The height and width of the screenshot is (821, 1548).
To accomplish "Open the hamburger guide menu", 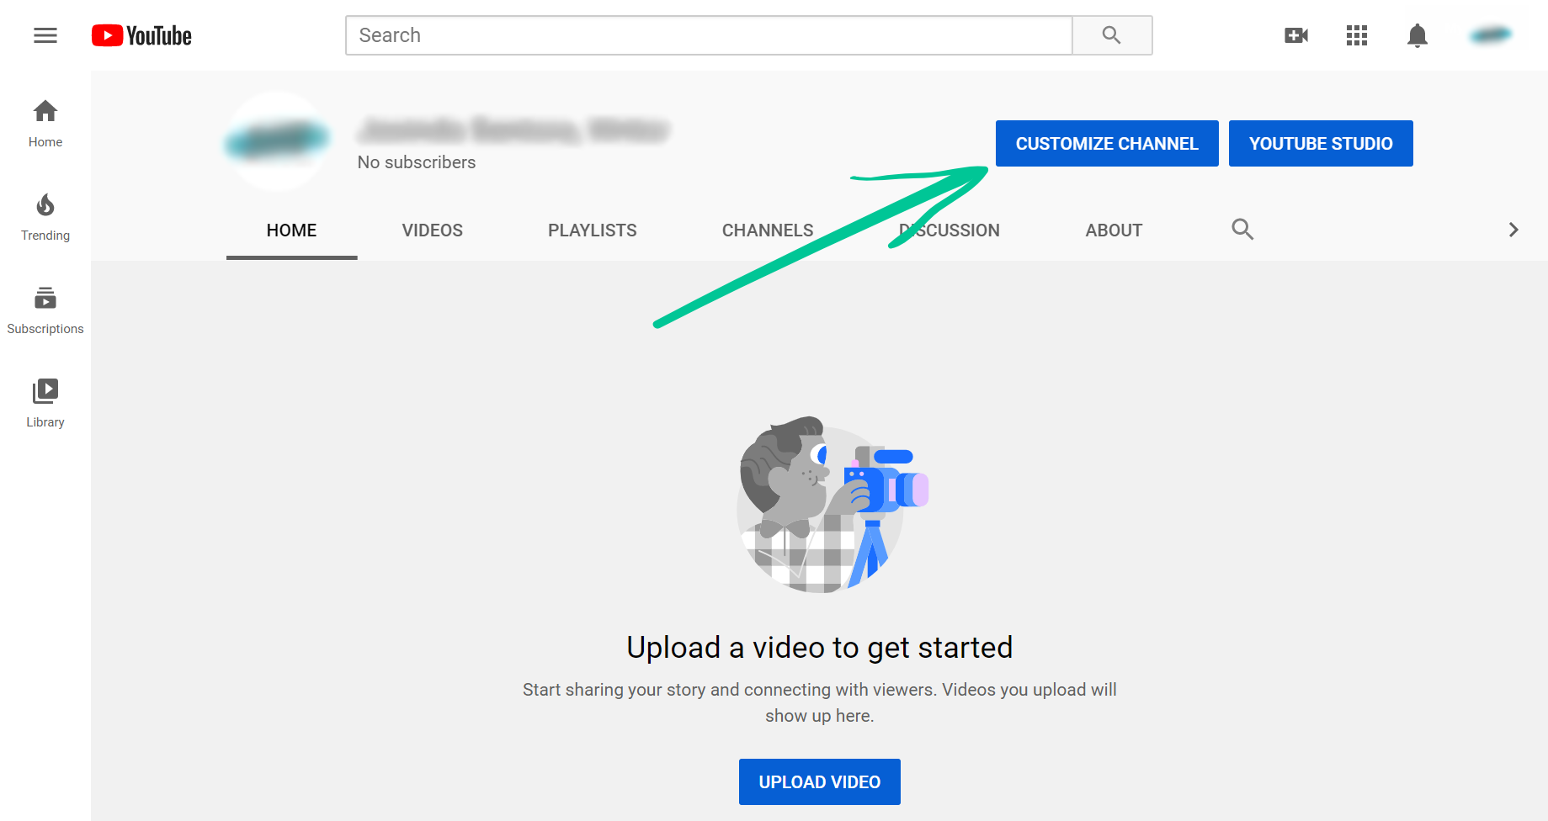I will 45,35.
